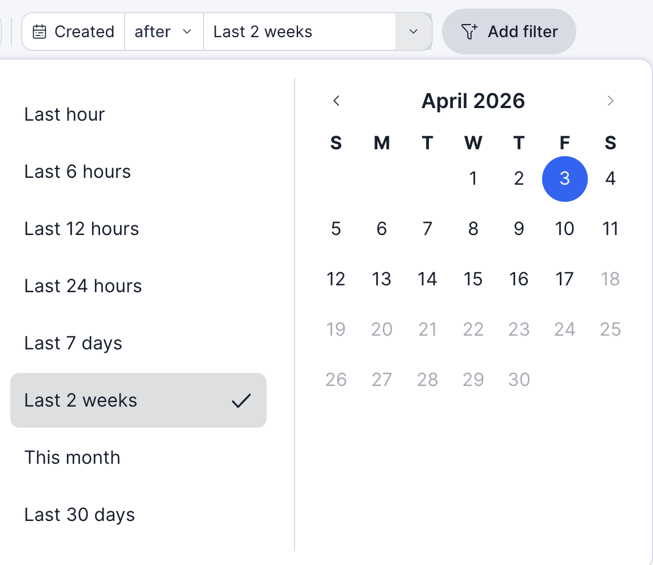Click the Add filter button
The width and height of the screenshot is (653, 565).
tap(509, 31)
